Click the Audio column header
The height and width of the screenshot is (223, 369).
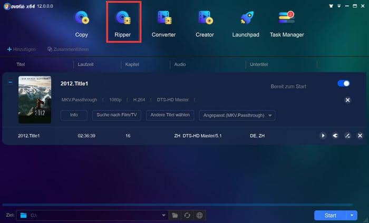tap(180, 64)
